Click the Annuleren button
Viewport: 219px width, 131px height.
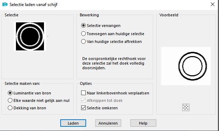[x=108, y=123]
